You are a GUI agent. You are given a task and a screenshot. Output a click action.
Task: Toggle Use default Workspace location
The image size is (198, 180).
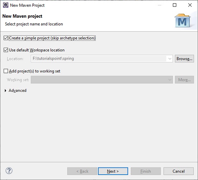[x=6, y=50]
